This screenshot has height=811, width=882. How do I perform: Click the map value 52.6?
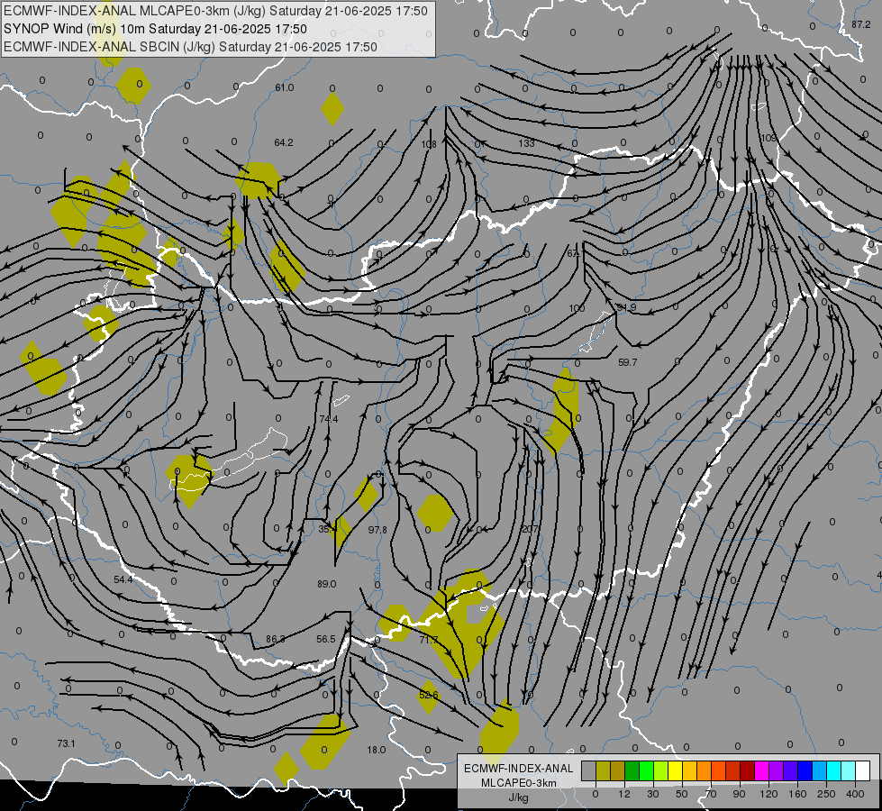click(429, 695)
